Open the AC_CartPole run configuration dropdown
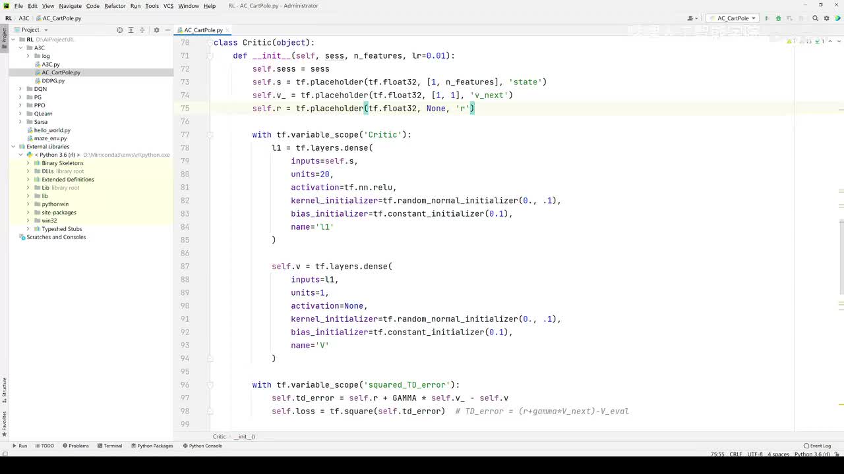This screenshot has width=844, height=474. pyautogui.click(x=732, y=18)
